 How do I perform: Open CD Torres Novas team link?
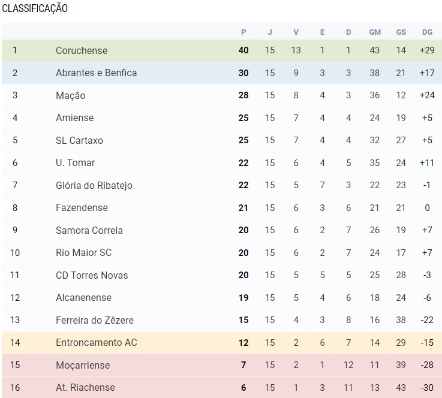coord(92,275)
